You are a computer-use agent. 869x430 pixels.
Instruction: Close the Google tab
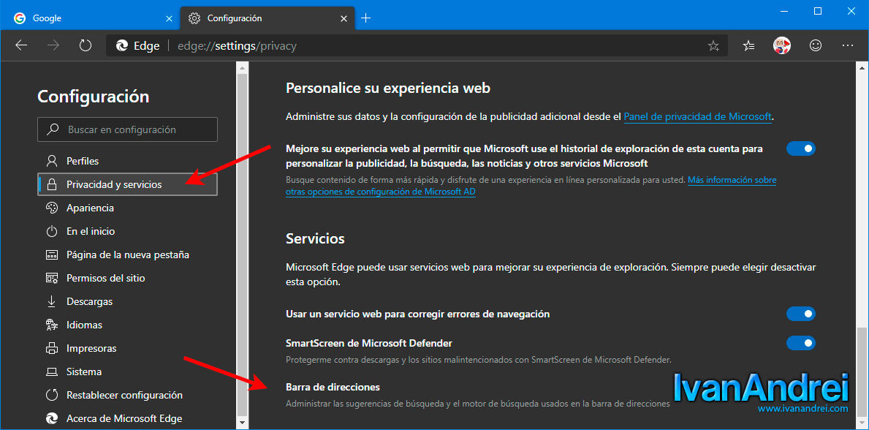click(170, 18)
